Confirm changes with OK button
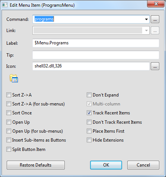Viewport: 166px width, 177px height. 106,165
